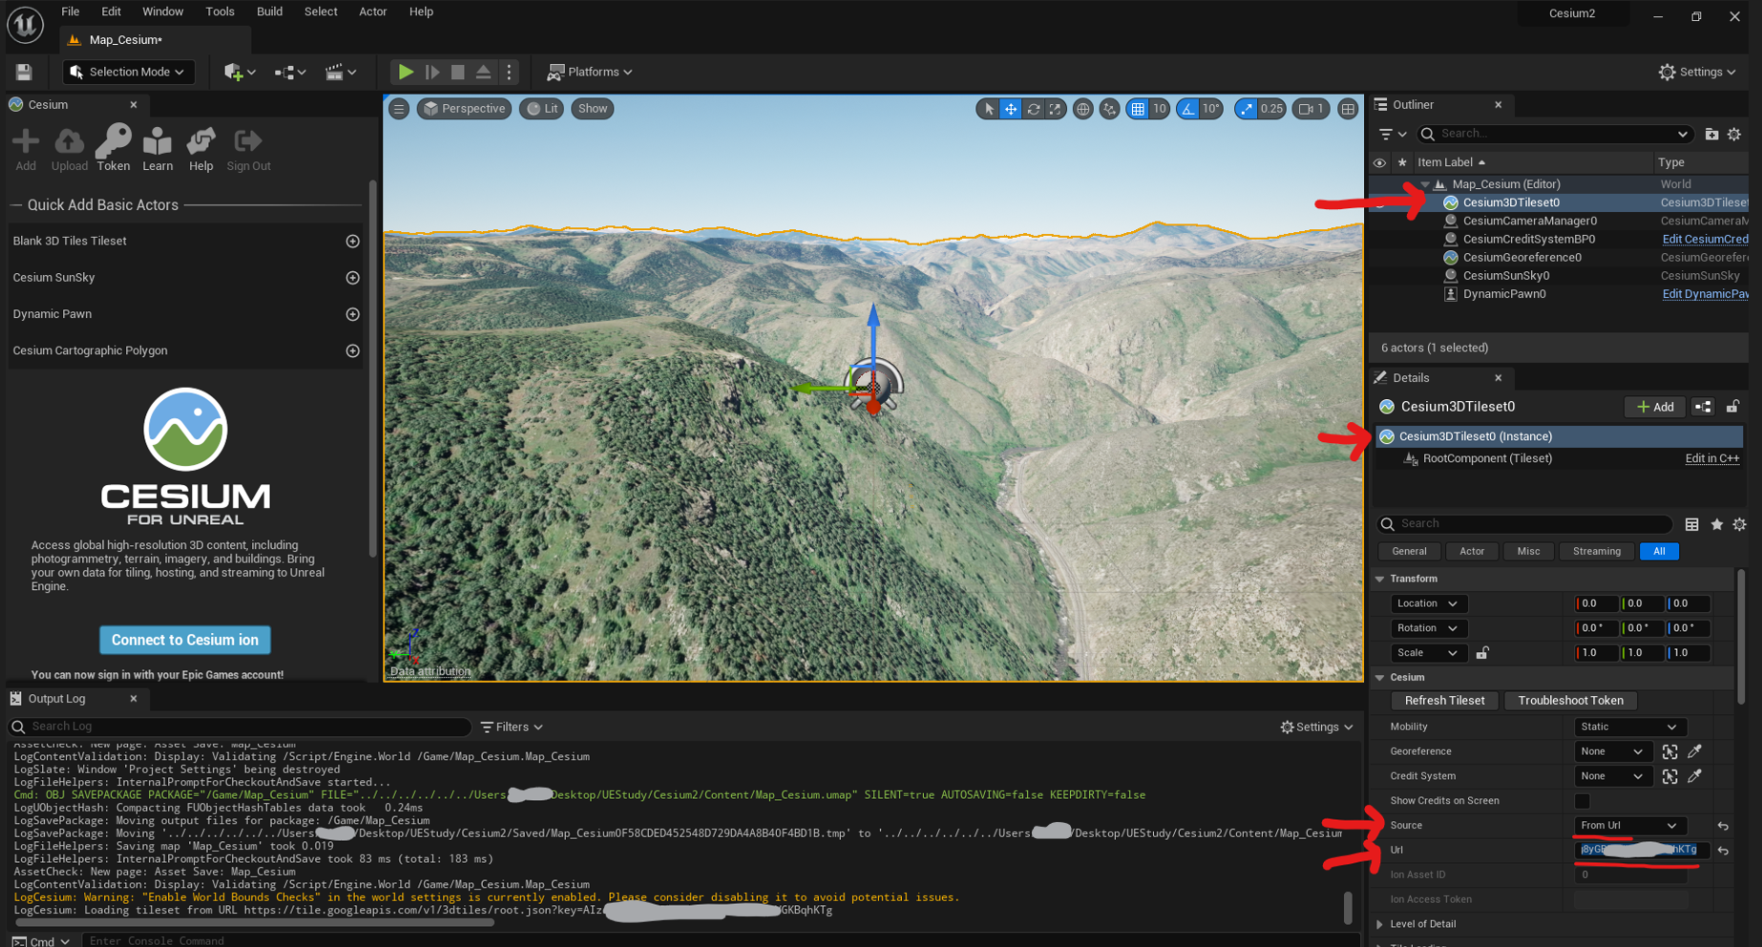Toggle visibility of Cesium3DTileset0 in Outliner
1762x947 pixels.
click(x=1379, y=202)
